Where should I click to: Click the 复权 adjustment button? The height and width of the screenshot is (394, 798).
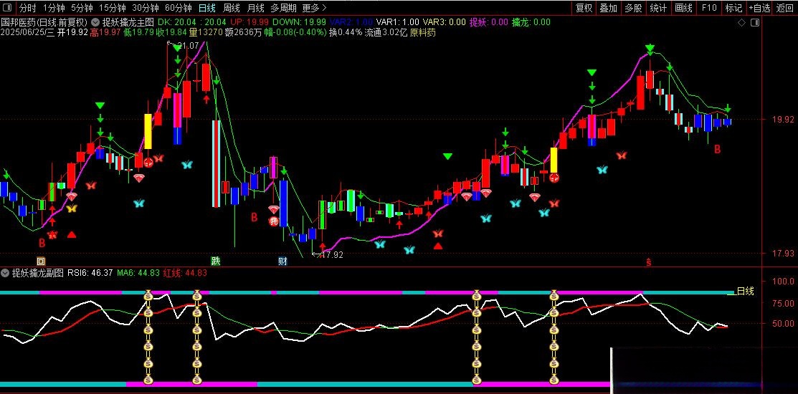584,8
